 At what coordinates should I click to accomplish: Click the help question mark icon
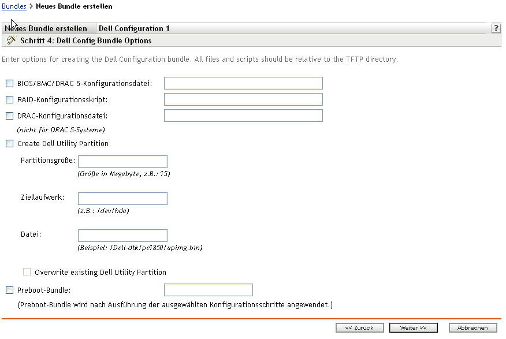(496, 28)
